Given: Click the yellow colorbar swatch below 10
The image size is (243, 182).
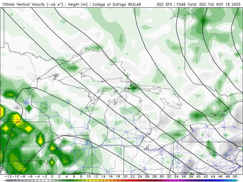Looking at the screenshot, I should click(90, 180).
